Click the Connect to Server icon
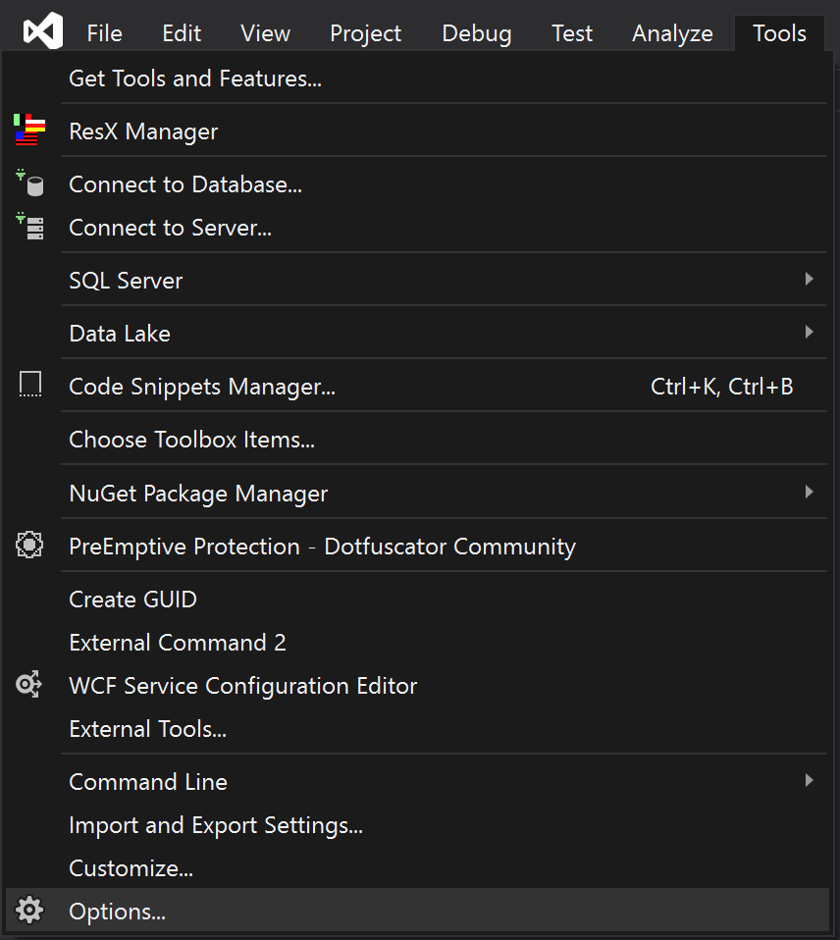This screenshot has width=840, height=940. click(x=29, y=226)
